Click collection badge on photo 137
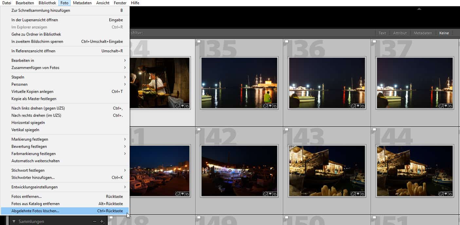The image size is (460, 225). pos(450,106)
